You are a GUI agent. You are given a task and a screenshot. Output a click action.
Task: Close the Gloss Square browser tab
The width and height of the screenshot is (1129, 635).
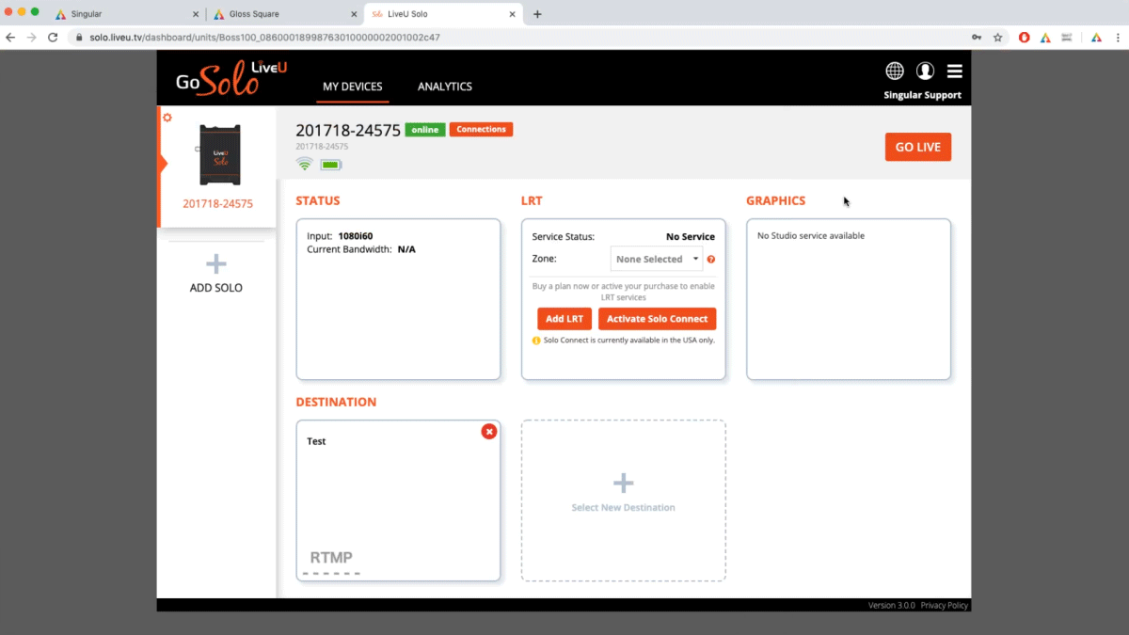click(x=355, y=14)
